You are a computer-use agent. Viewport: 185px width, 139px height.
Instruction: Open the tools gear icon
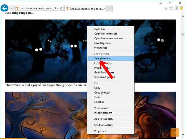coord(176,8)
